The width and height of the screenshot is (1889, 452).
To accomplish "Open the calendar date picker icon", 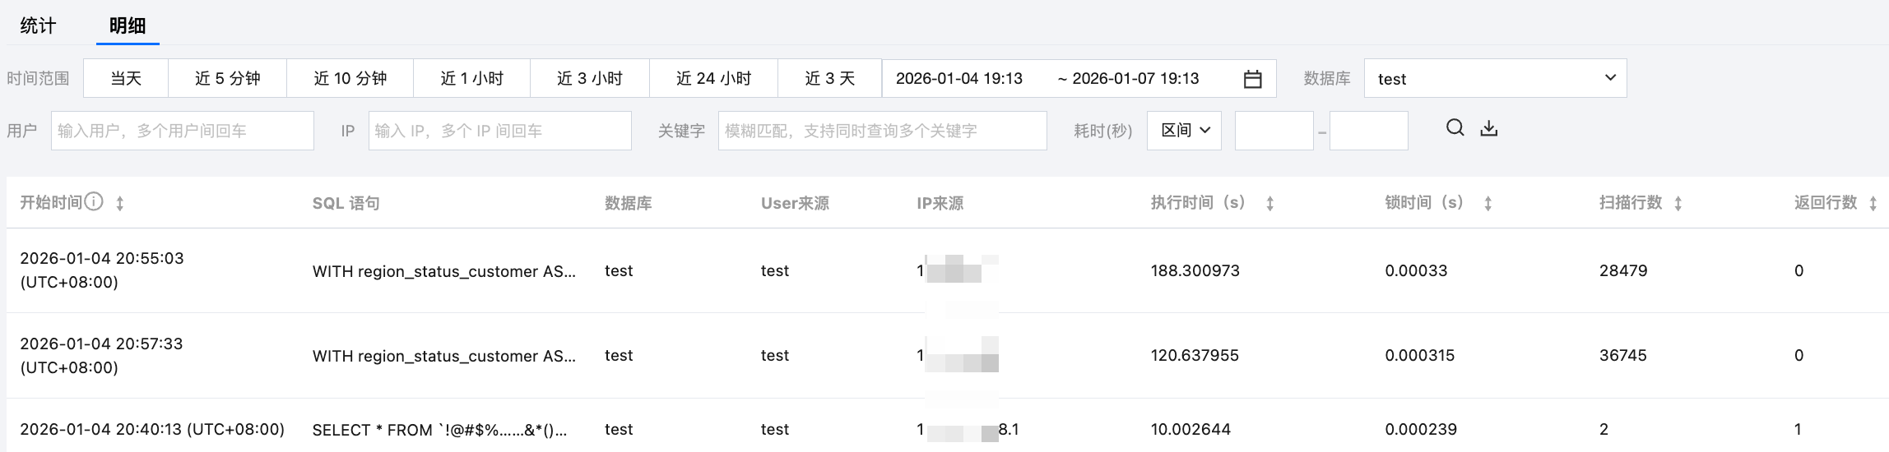I will coord(1252,79).
